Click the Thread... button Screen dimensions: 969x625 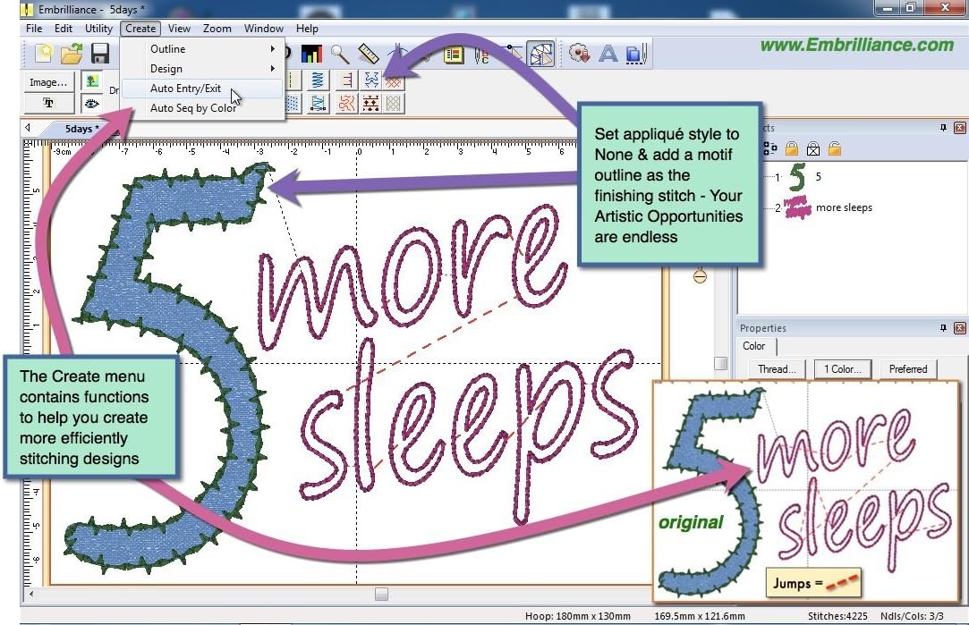tap(777, 368)
